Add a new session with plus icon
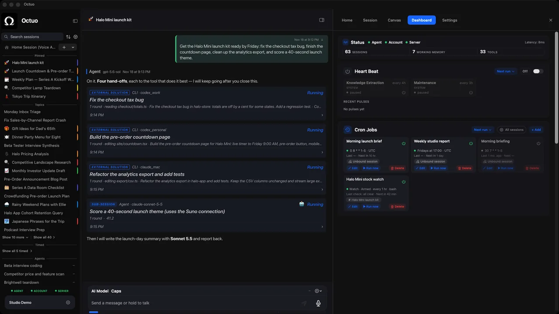The height and width of the screenshot is (314, 559). 64,47
